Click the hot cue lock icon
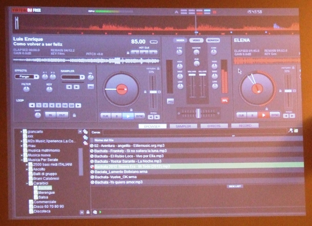 (128, 53)
